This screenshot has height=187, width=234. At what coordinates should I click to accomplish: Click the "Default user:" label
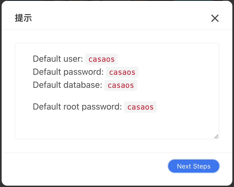point(58,59)
